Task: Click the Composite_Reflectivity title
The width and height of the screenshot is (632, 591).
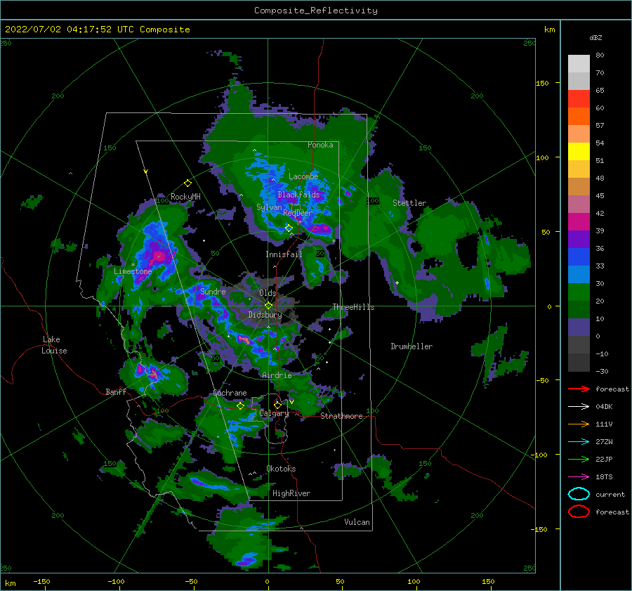Action: 316,11
